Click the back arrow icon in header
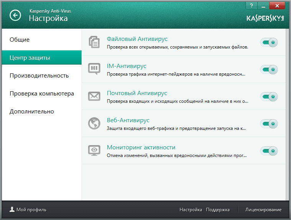The image size is (291, 220). 15,15
